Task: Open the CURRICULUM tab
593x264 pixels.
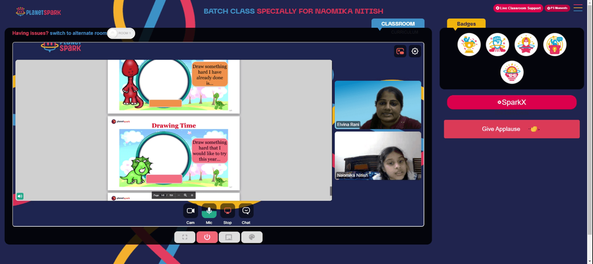Action: coord(404,33)
